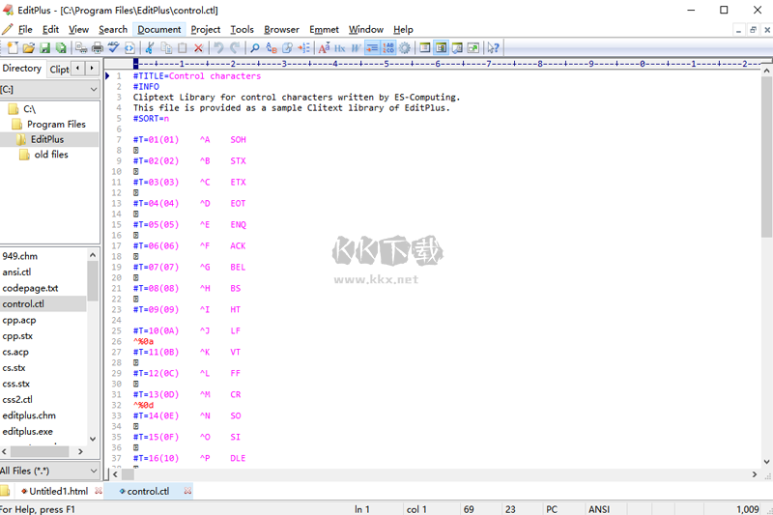Open Preferences with the gear icon

tap(404, 47)
